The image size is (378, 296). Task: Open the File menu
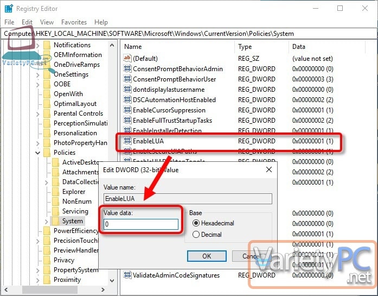click(9, 22)
